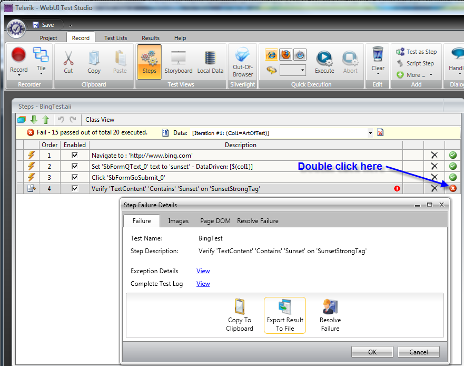The height and width of the screenshot is (366, 464).
Task: Click the application orb menu button
Action: click(16, 28)
